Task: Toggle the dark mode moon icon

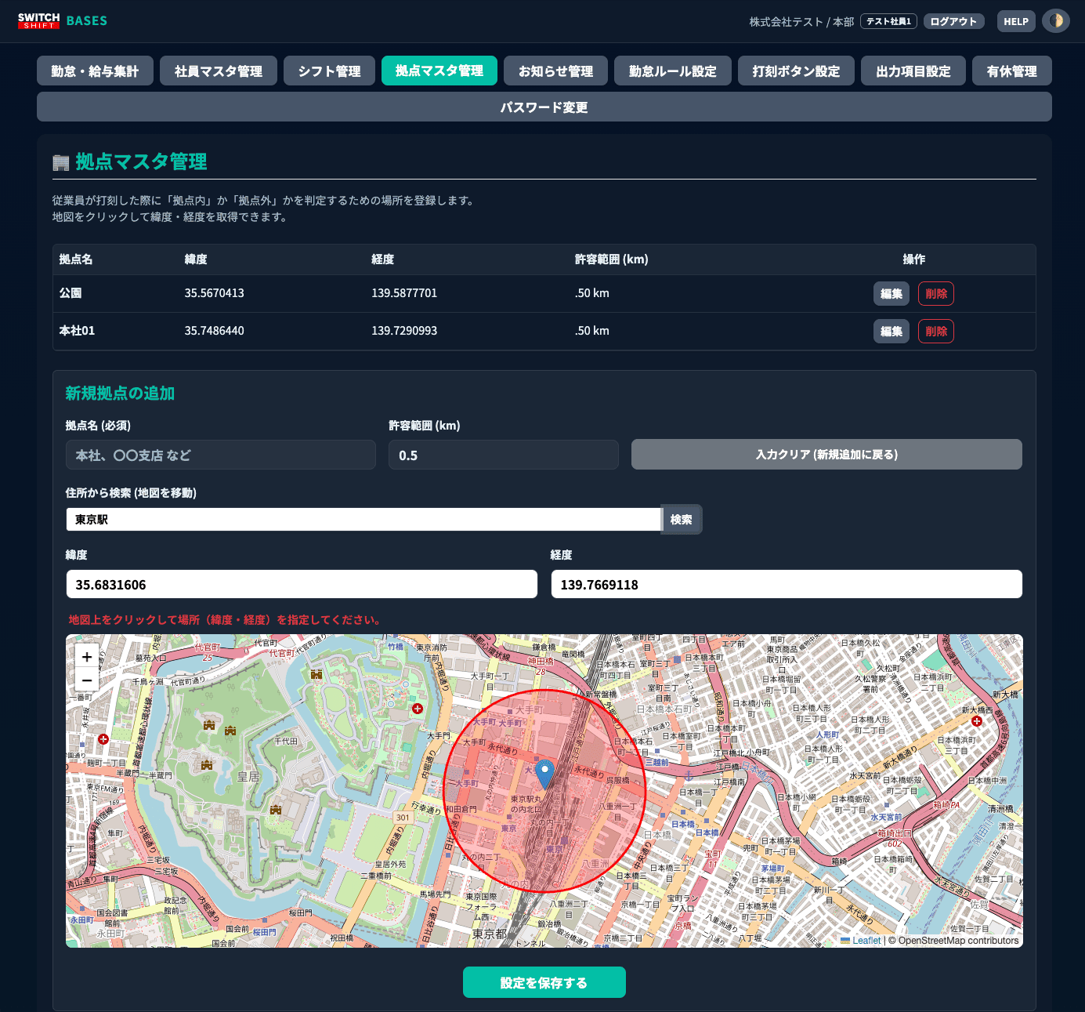Action: (1055, 21)
